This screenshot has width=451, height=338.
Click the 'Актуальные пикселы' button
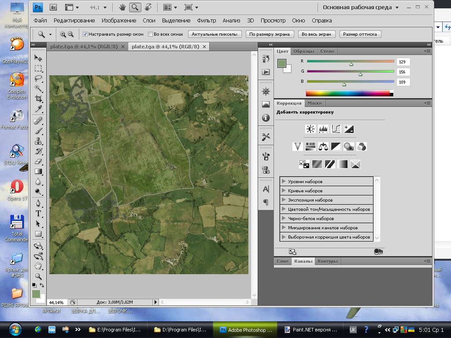click(x=214, y=34)
